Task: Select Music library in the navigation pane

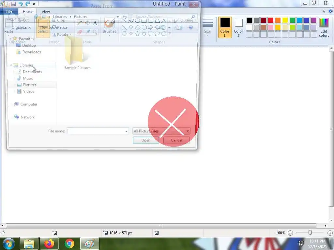Action: [x=28, y=78]
